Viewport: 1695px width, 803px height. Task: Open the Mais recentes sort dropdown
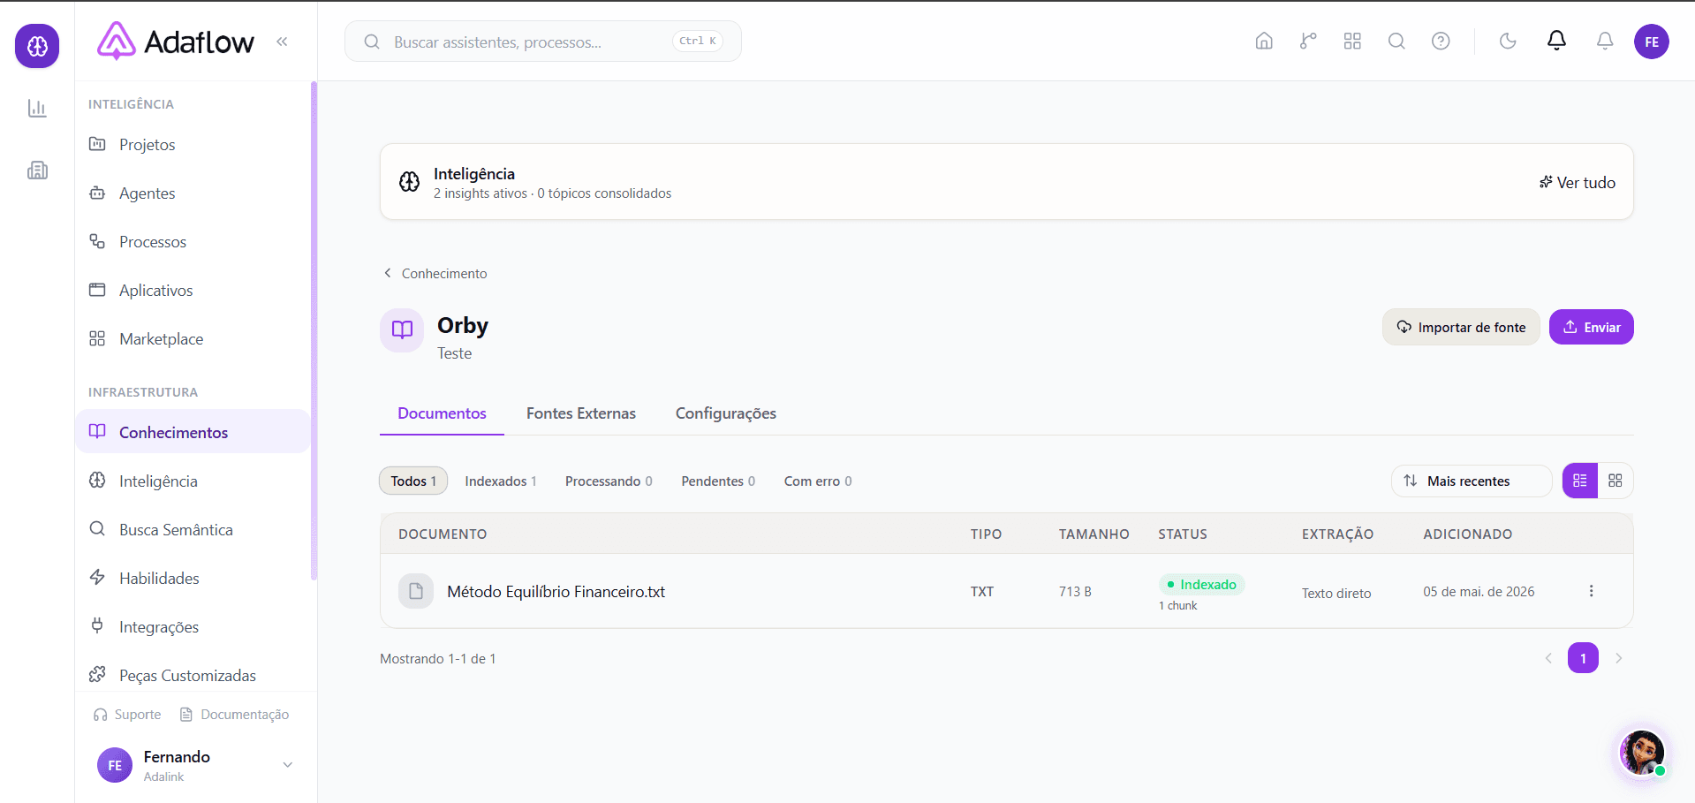(x=1472, y=481)
